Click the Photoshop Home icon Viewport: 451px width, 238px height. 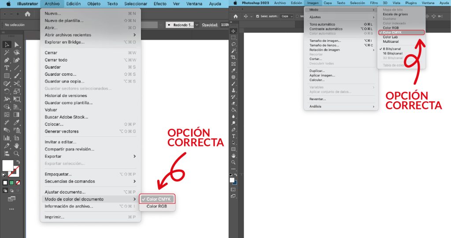[236, 16]
